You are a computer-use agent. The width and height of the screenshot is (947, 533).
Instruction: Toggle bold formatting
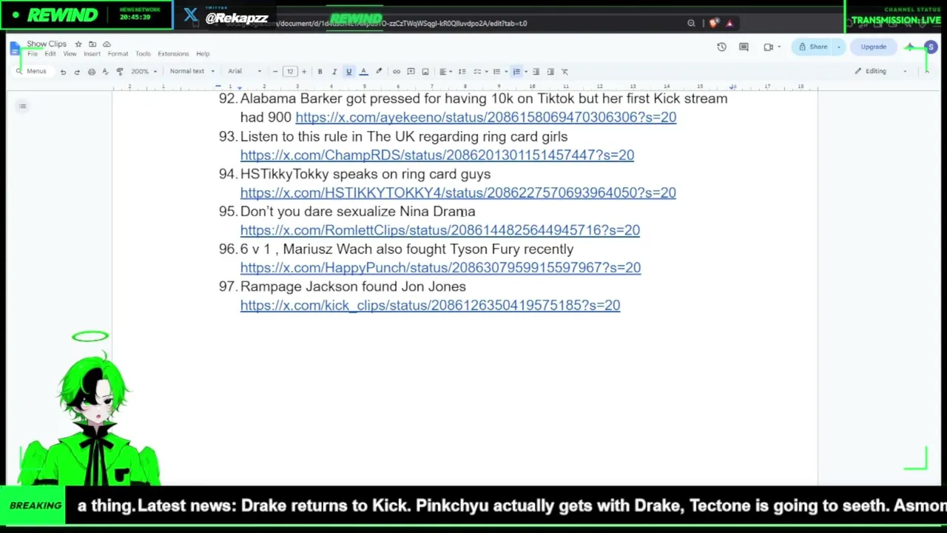tap(320, 72)
